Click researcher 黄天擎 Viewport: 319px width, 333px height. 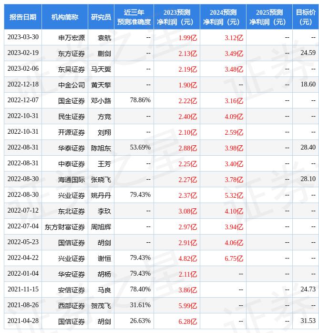pos(101,85)
